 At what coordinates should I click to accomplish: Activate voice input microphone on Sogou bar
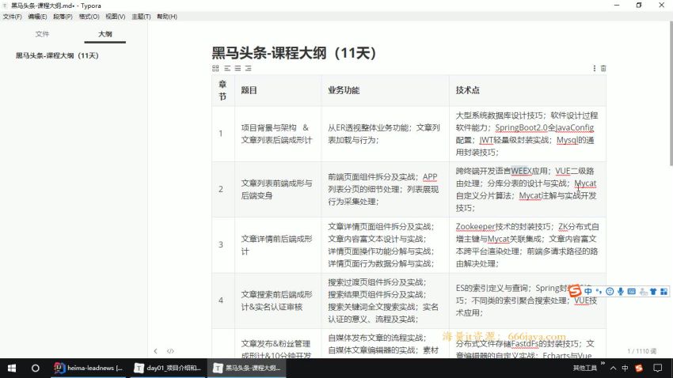tap(620, 292)
